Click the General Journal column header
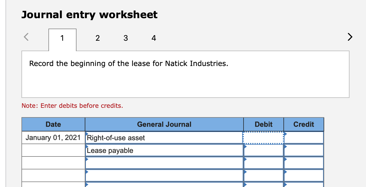Screen dimensions: 366x187 click(x=164, y=124)
